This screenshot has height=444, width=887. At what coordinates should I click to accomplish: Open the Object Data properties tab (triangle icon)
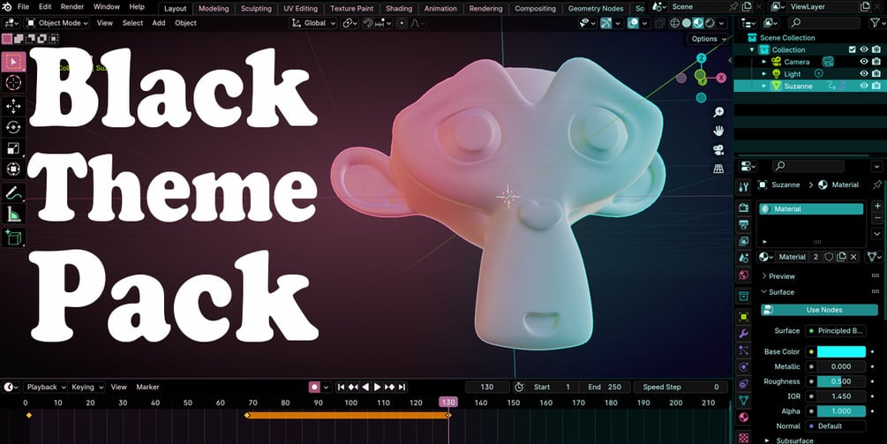coord(744,401)
